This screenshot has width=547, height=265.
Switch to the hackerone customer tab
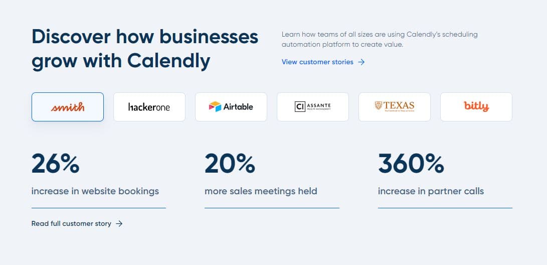(x=149, y=107)
